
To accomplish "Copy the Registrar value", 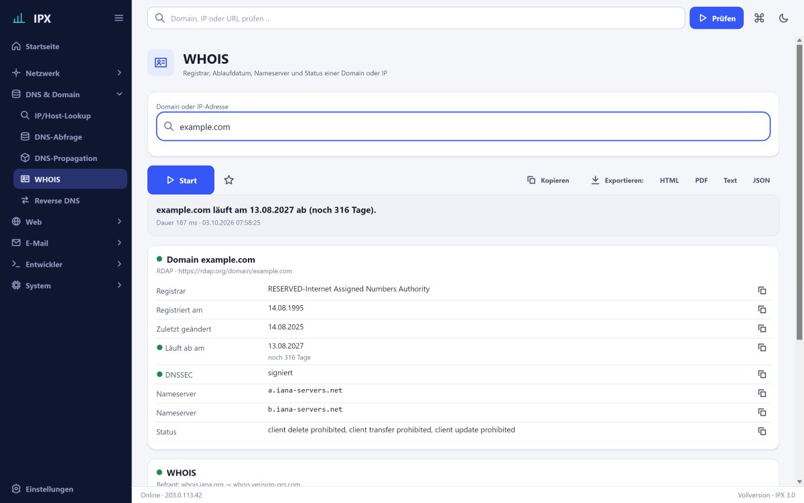I will click(762, 290).
